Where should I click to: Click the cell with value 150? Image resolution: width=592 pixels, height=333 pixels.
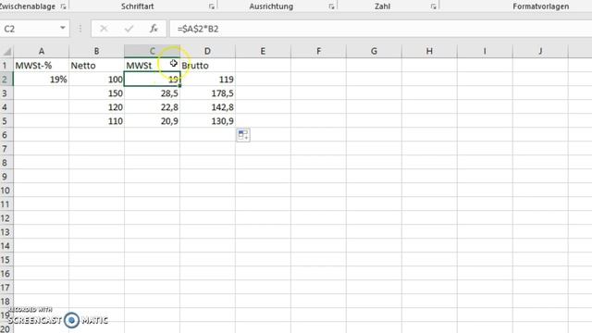tap(96, 93)
